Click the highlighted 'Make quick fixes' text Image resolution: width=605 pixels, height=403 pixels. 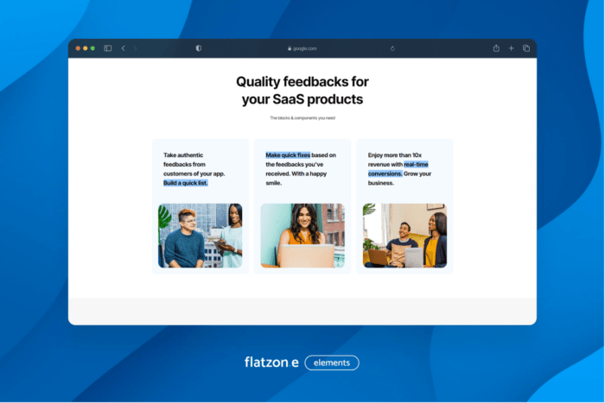click(288, 155)
